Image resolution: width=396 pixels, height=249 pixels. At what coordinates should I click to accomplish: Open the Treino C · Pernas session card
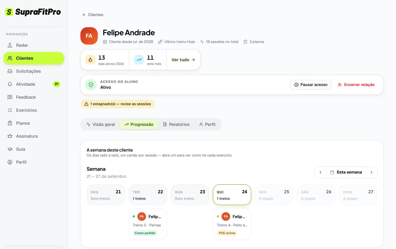[x=148, y=224]
